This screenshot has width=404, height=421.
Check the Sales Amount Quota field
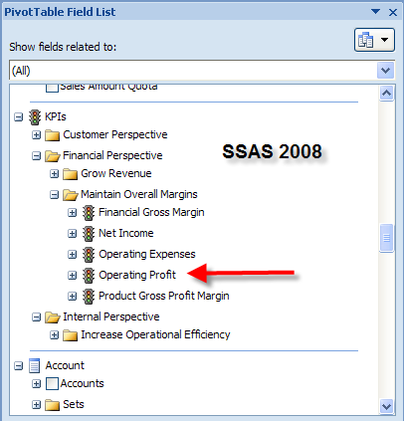(x=52, y=88)
